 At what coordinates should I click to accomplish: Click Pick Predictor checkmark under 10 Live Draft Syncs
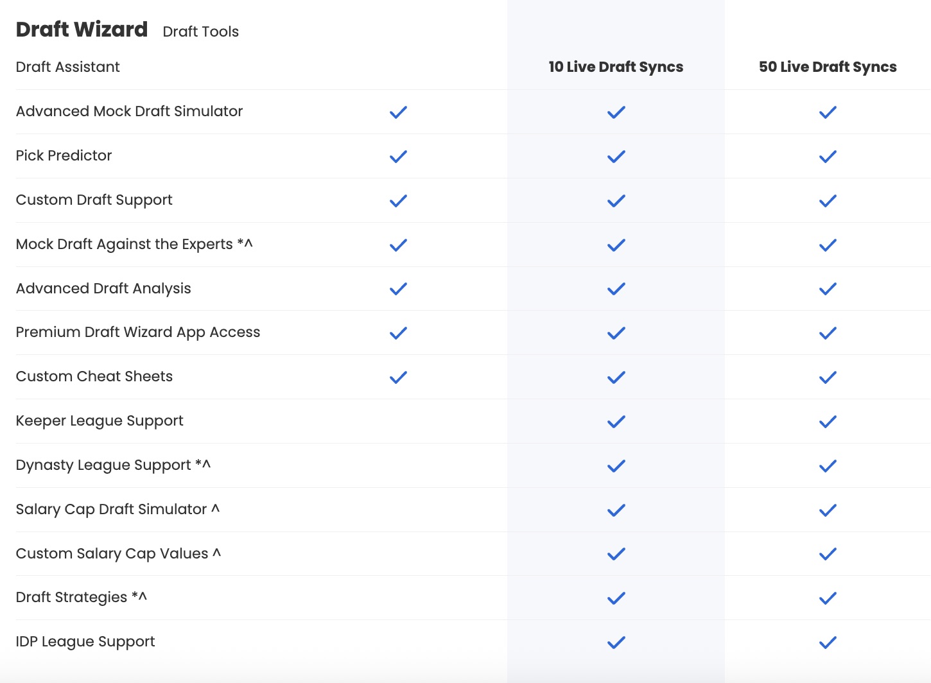point(616,157)
